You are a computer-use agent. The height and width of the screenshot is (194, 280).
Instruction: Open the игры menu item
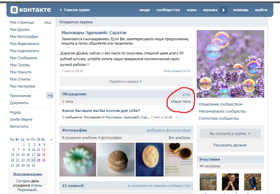pyautogui.click(x=191, y=10)
